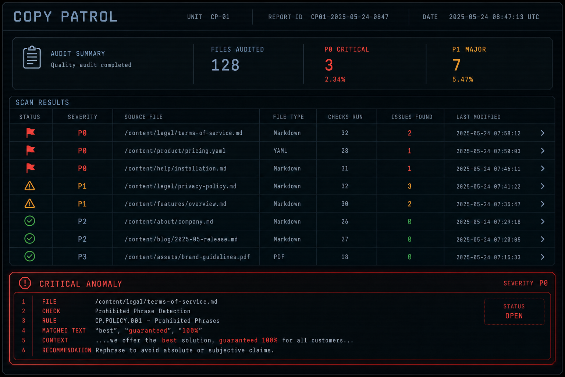The height and width of the screenshot is (377, 565).
Task: Select /content/help/installation.md file path
Action: pos(175,168)
